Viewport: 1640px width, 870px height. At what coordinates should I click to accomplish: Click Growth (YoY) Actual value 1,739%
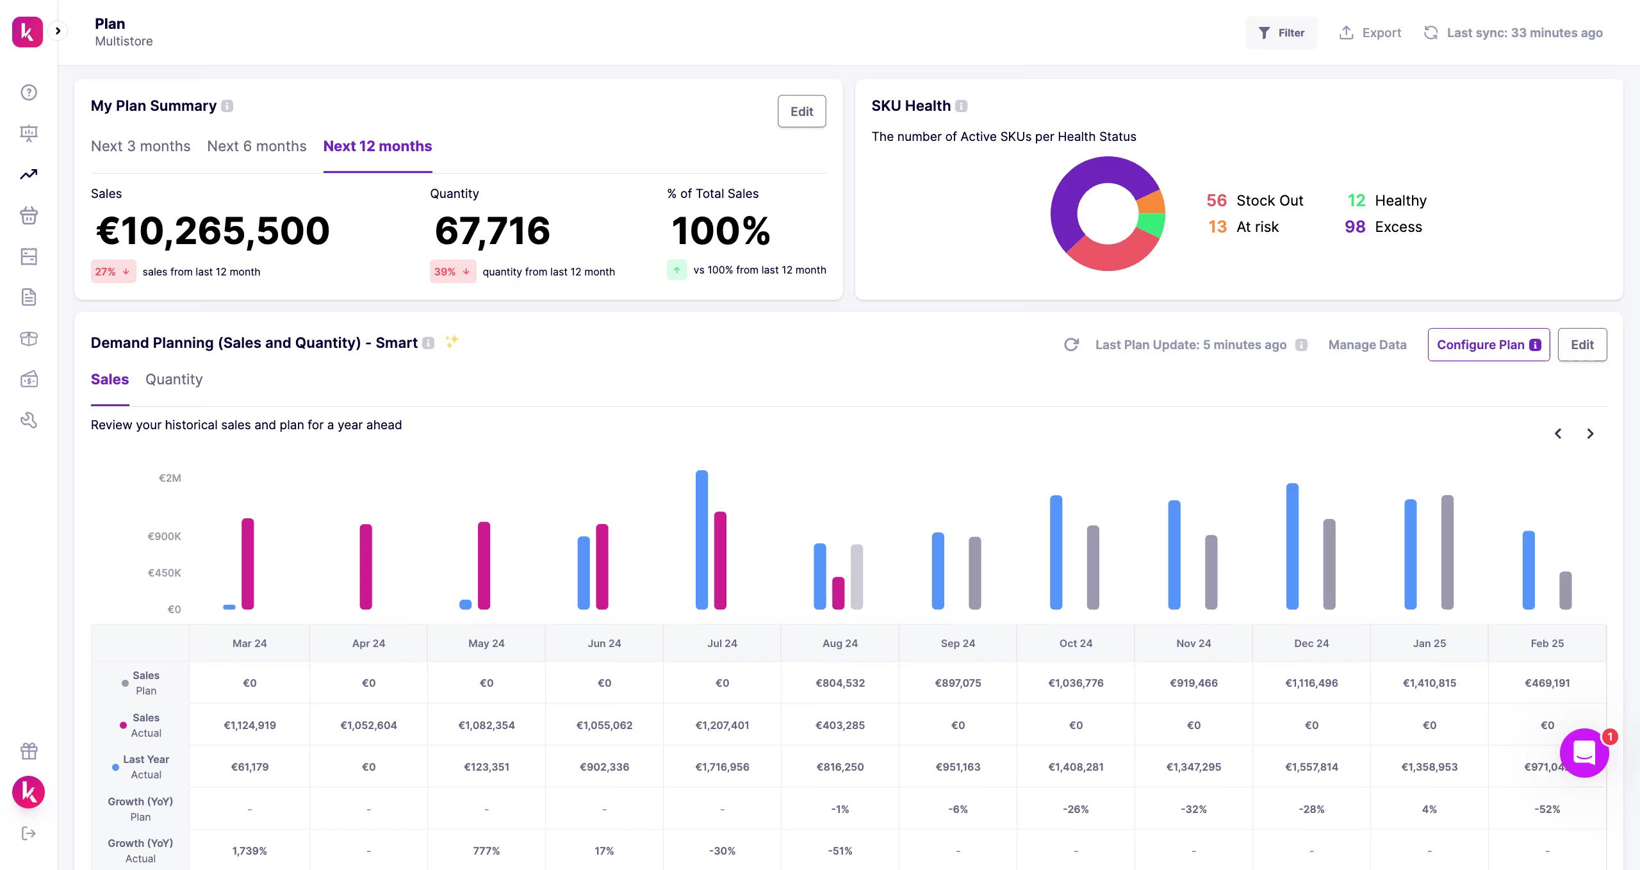click(x=249, y=851)
